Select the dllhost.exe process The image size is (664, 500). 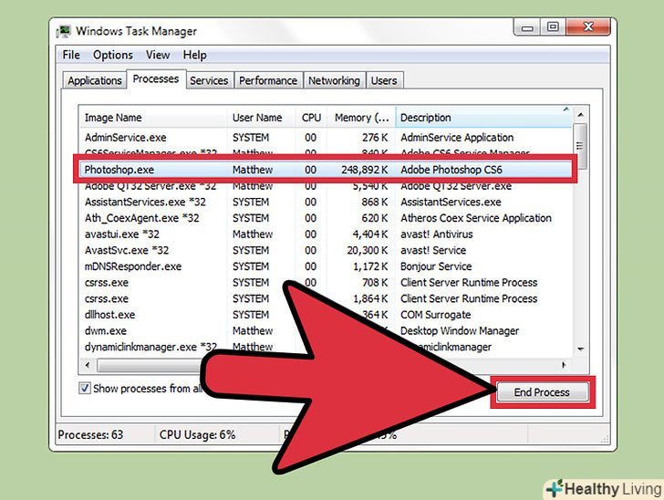[326, 315]
